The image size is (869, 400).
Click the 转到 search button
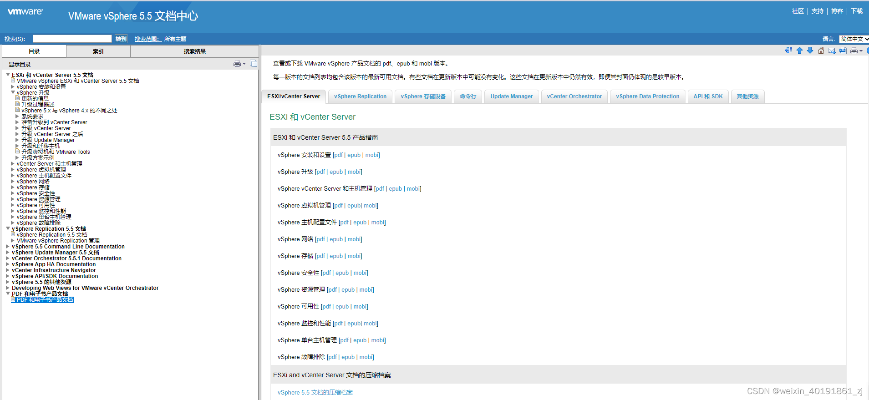click(x=121, y=39)
